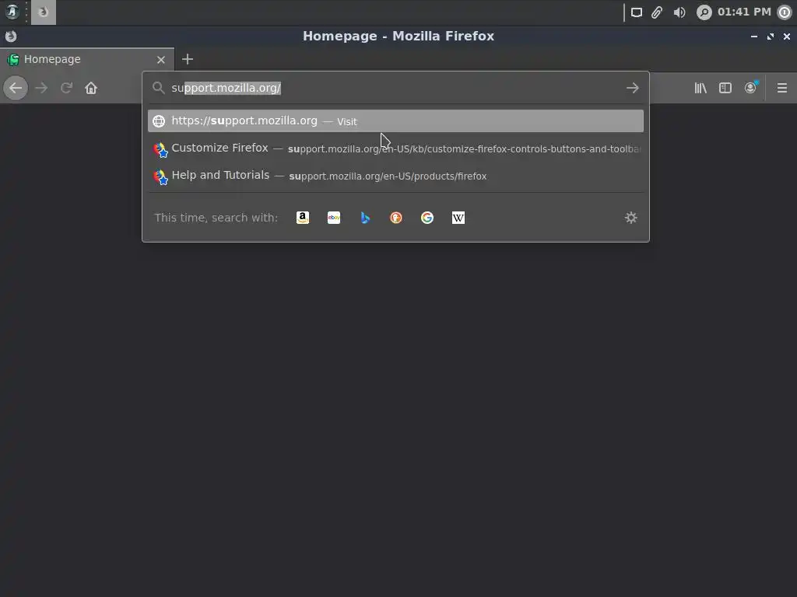
Task: Open the Home page button
Action: point(91,88)
